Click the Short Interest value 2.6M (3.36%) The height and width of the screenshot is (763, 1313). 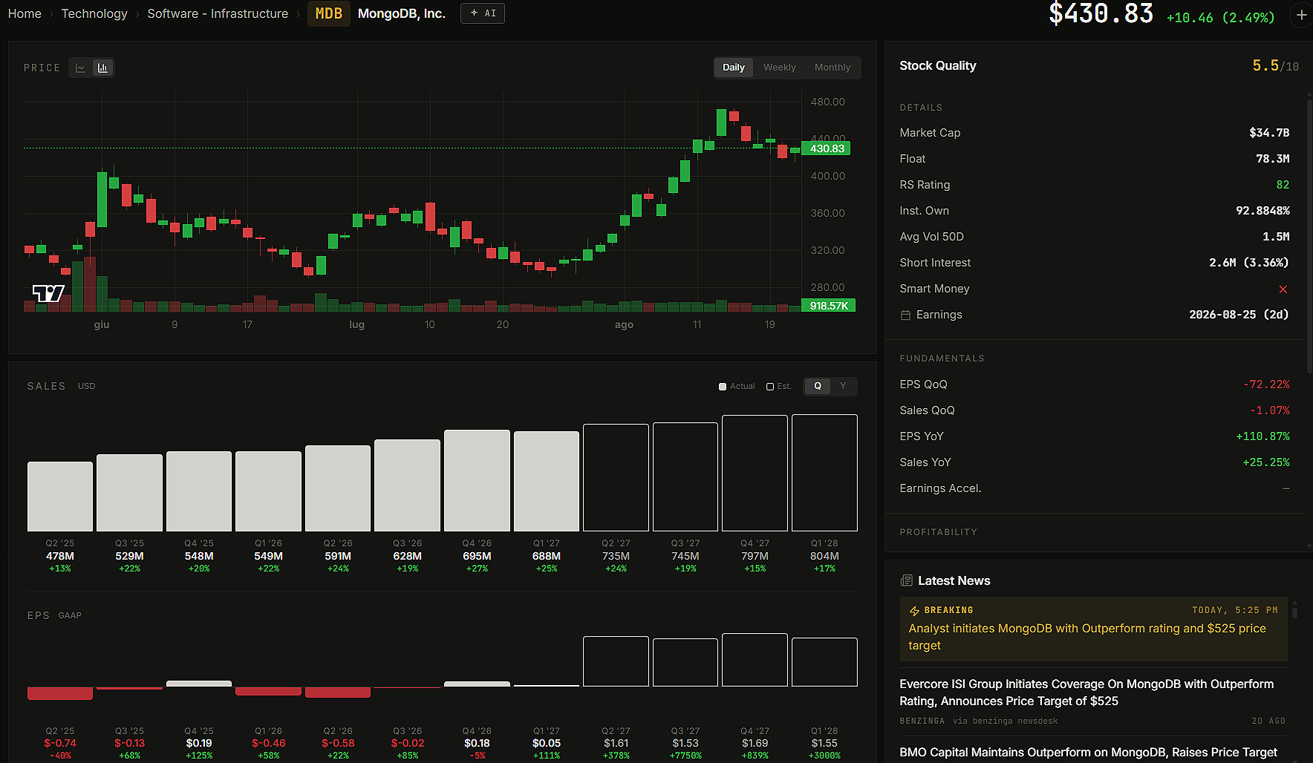coord(1249,263)
